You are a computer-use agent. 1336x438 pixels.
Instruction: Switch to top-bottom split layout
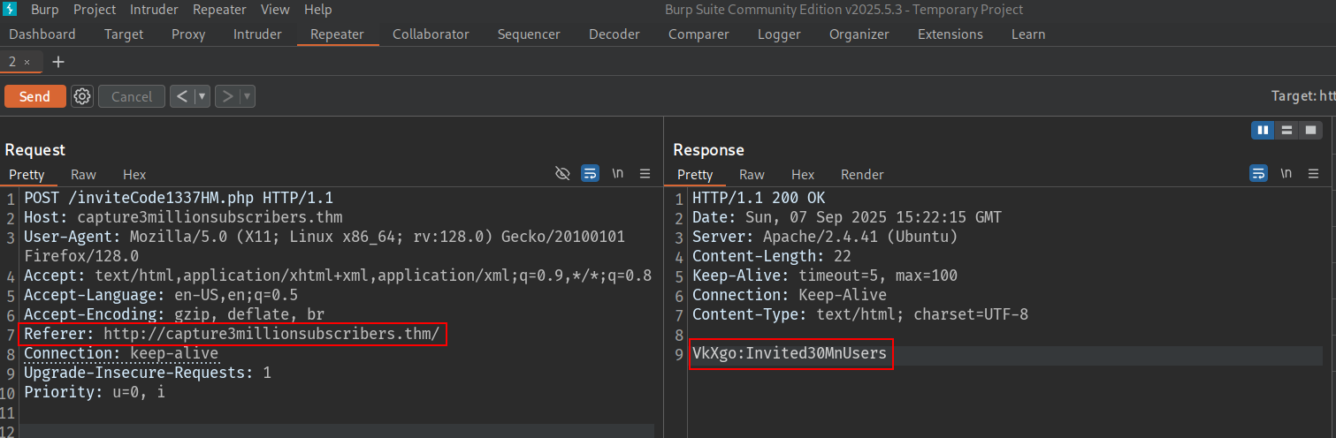click(1286, 130)
